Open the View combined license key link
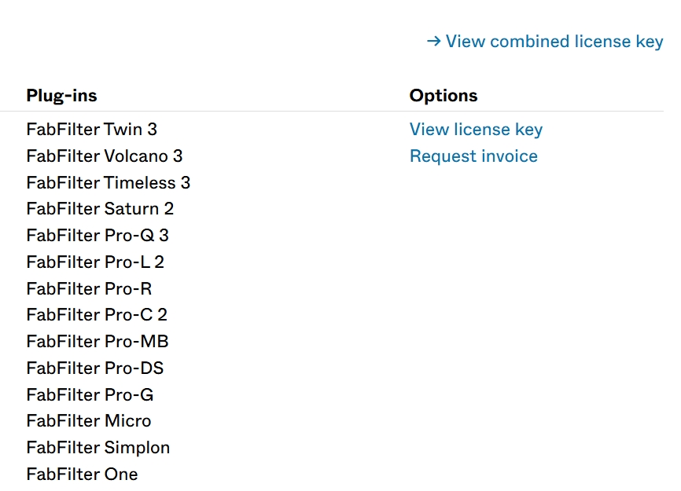681x491 pixels. point(554,41)
